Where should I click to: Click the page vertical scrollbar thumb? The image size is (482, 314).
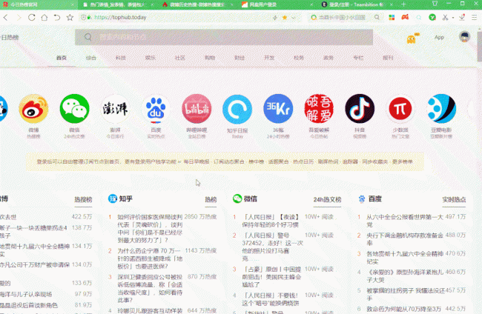tap(480, 45)
